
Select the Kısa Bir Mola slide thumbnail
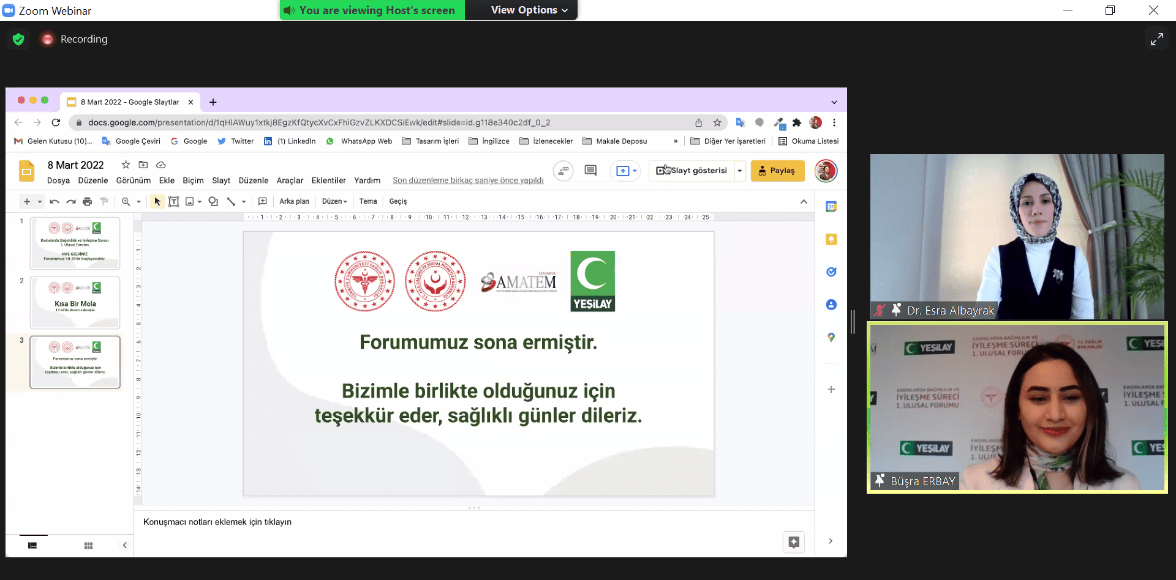tap(75, 302)
